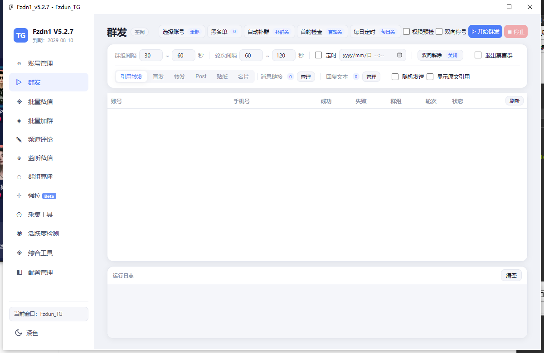
Task: Click the 轮次间隔 minimum field showing 60
Action: [x=251, y=55]
